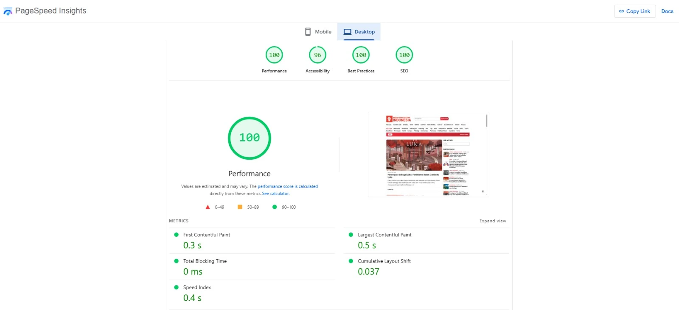
Task: Click green dot beside First Contentful Paint
Action: (176, 235)
